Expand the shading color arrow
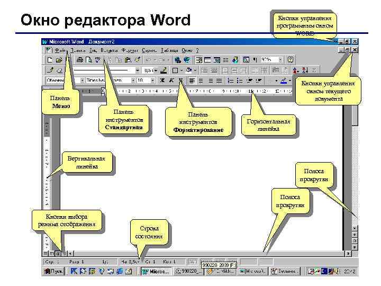Screen dimensions: 381x286 pos(195,70)
